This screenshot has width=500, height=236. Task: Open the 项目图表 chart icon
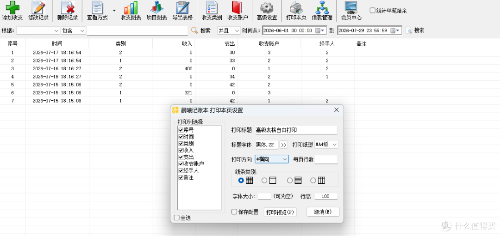tap(156, 7)
